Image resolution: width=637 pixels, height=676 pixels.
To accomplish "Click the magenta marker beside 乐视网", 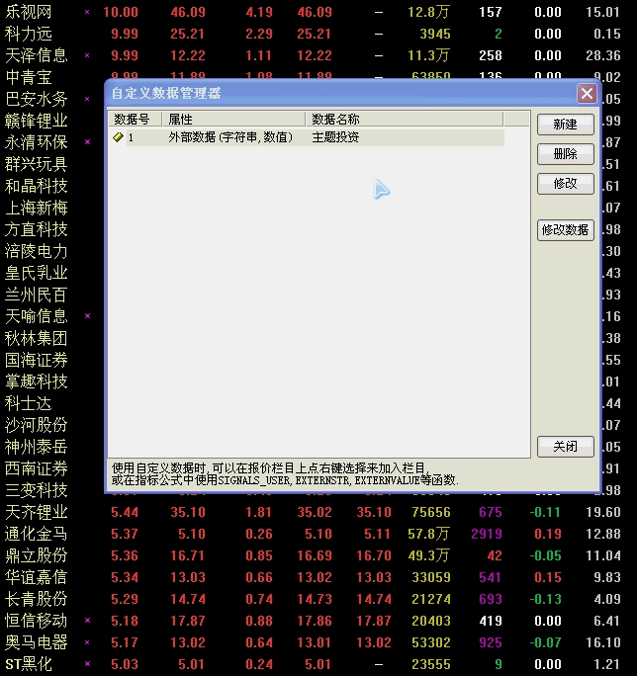I will point(87,12).
